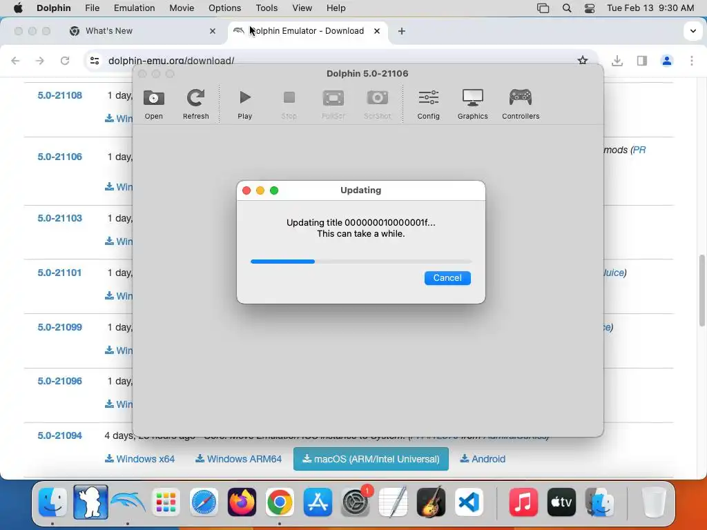This screenshot has width=707, height=530.
Task: Start emulation with the Play button
Action: point(245,104)
